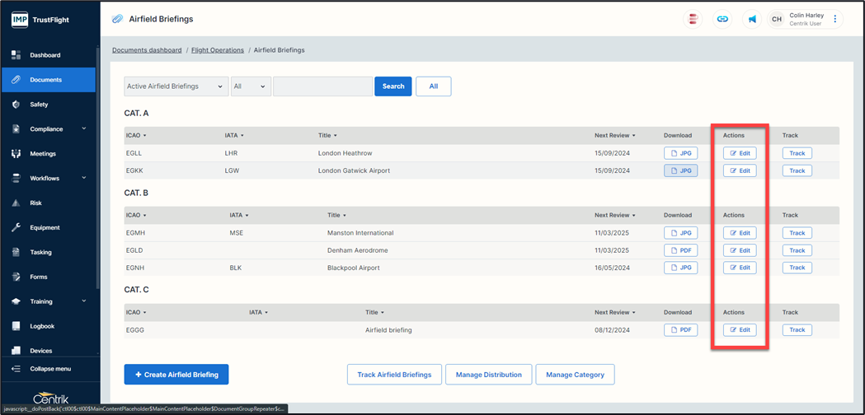The image size is (865, 415).
Task: Follow the Documents dashboard breadcrumb link
Action: pyautogui.click(x=147, y=50)
